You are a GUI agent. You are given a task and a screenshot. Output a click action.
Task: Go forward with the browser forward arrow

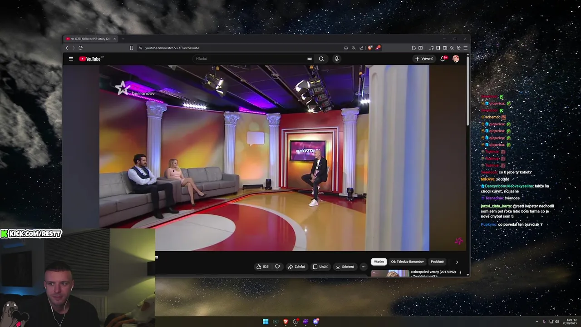[x=73, y=48]
